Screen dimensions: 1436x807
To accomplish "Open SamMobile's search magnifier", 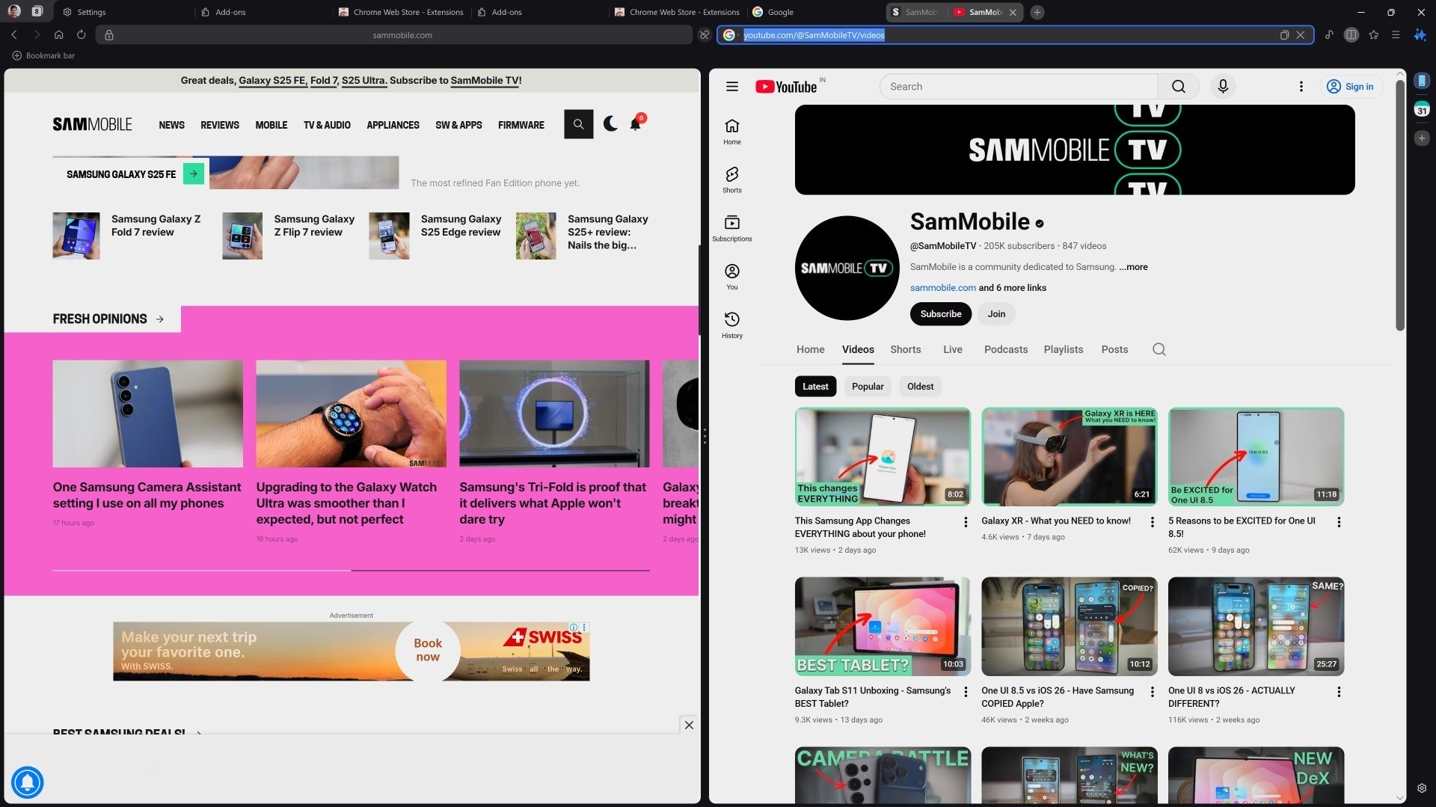I will (x=578, y=124).
